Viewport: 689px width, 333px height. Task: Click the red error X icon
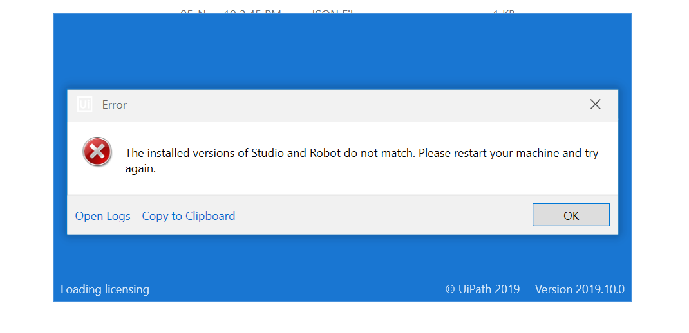click(97, 152)
